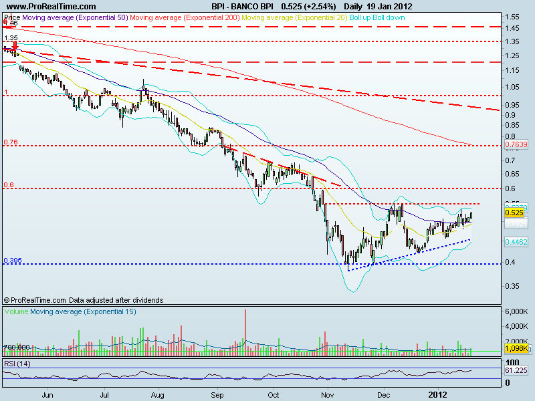Click the Dec month on time axis
Screen dimensions: 535x401
point(383,395)
